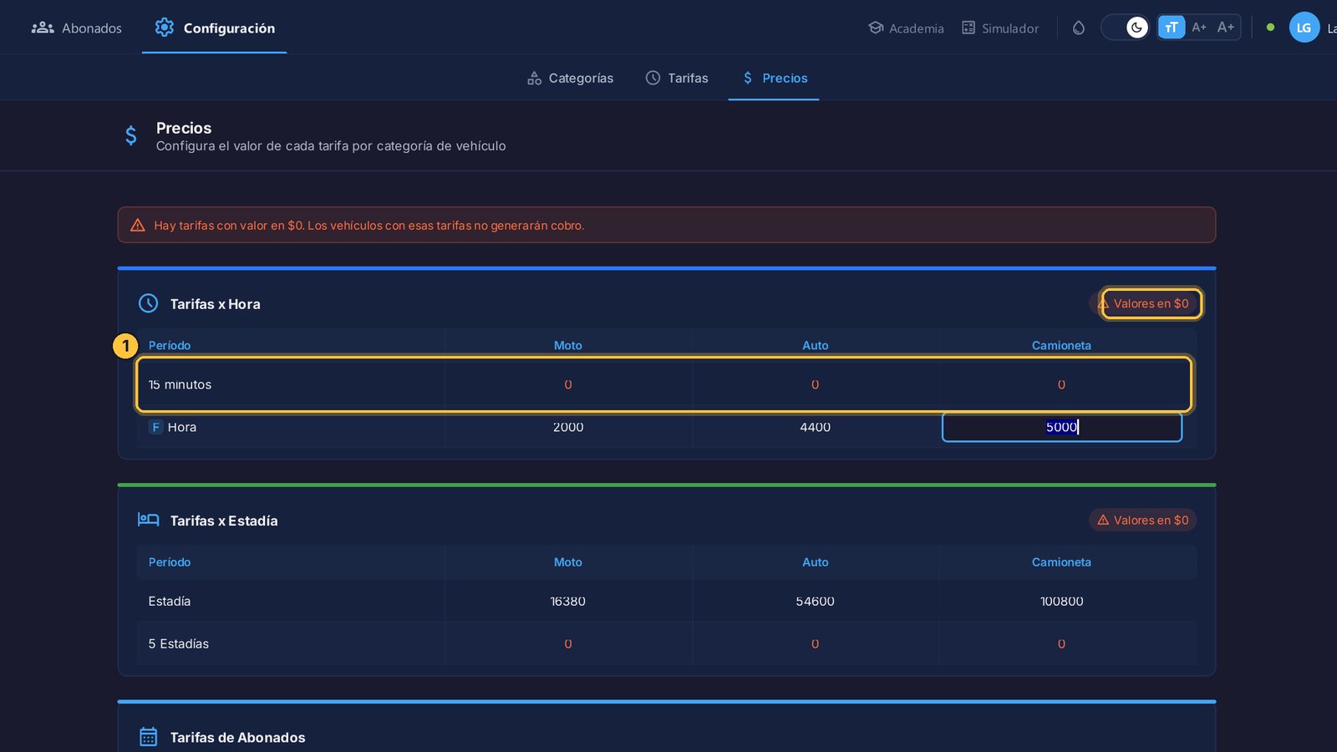This screenshot has height=752, width=1337.
Task: Click the Auto Estadía price 54600
Action: [815, 601]
